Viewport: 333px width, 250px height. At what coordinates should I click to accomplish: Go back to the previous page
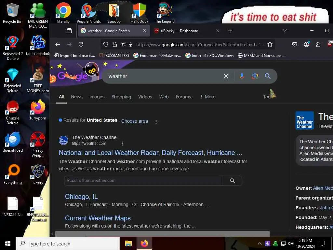(58, 44)
